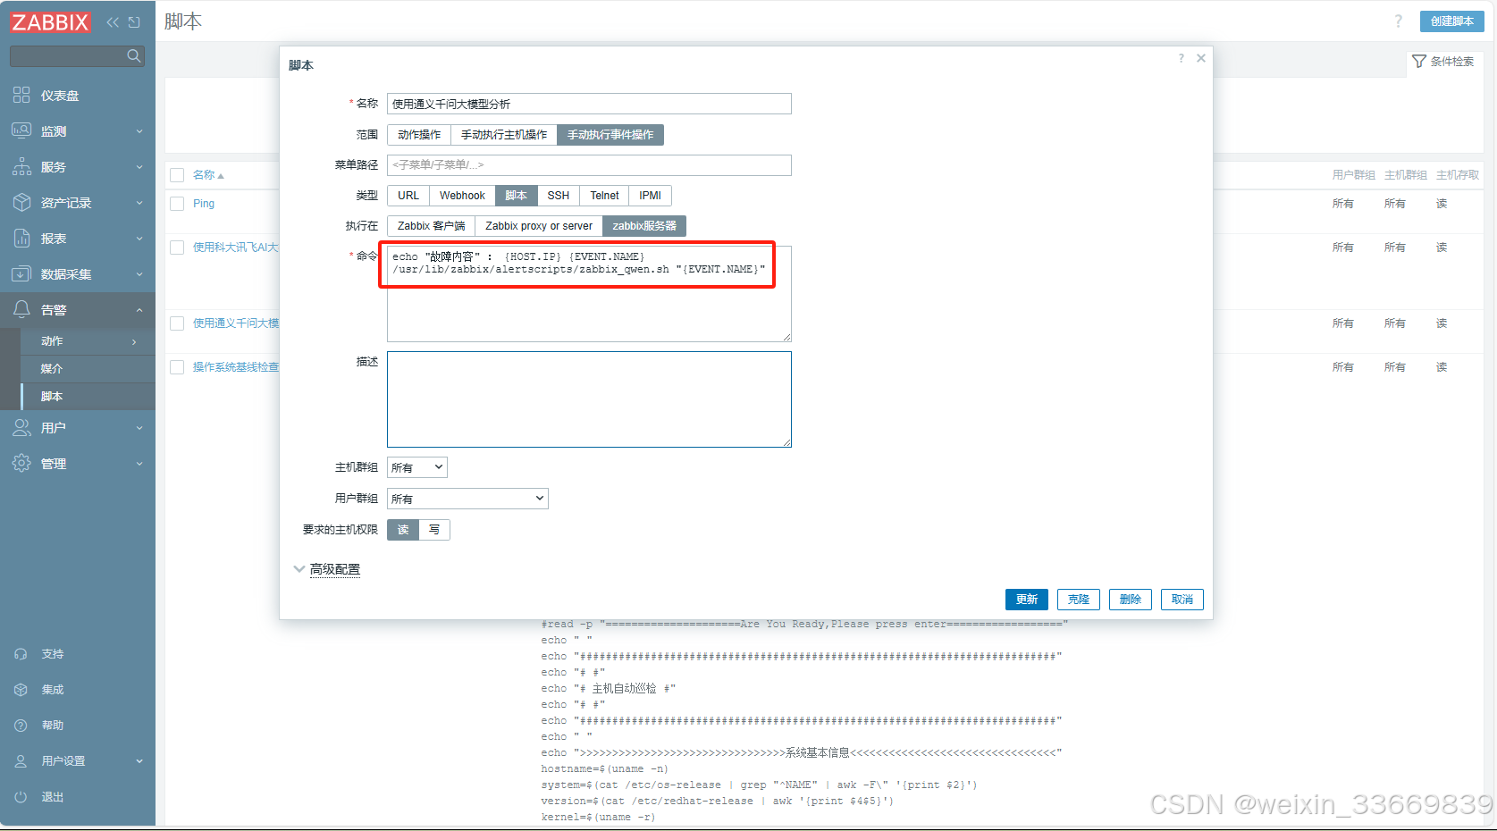Check the 使用科大讯飞AI row checkbox
The width and height of the screenshot is (1497, 831).
(177, 248)
